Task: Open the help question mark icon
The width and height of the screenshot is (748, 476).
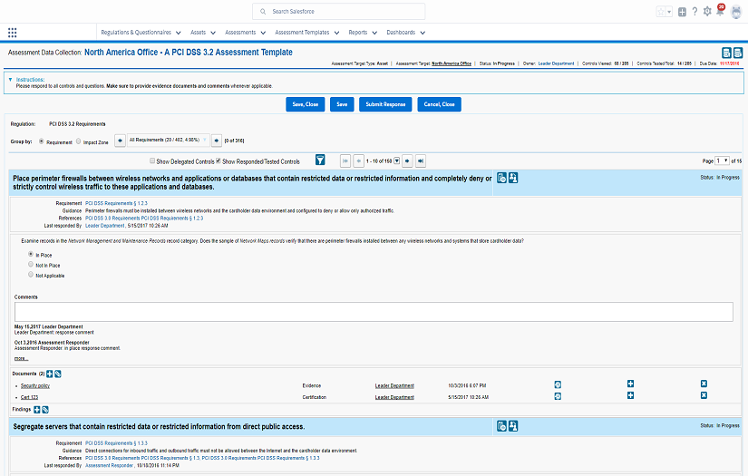Action: (695, 12)
